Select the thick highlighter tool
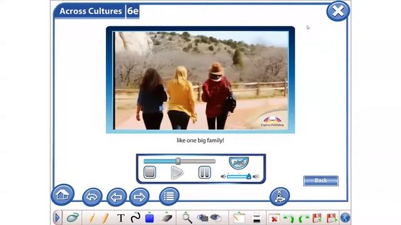 [105, 218]
